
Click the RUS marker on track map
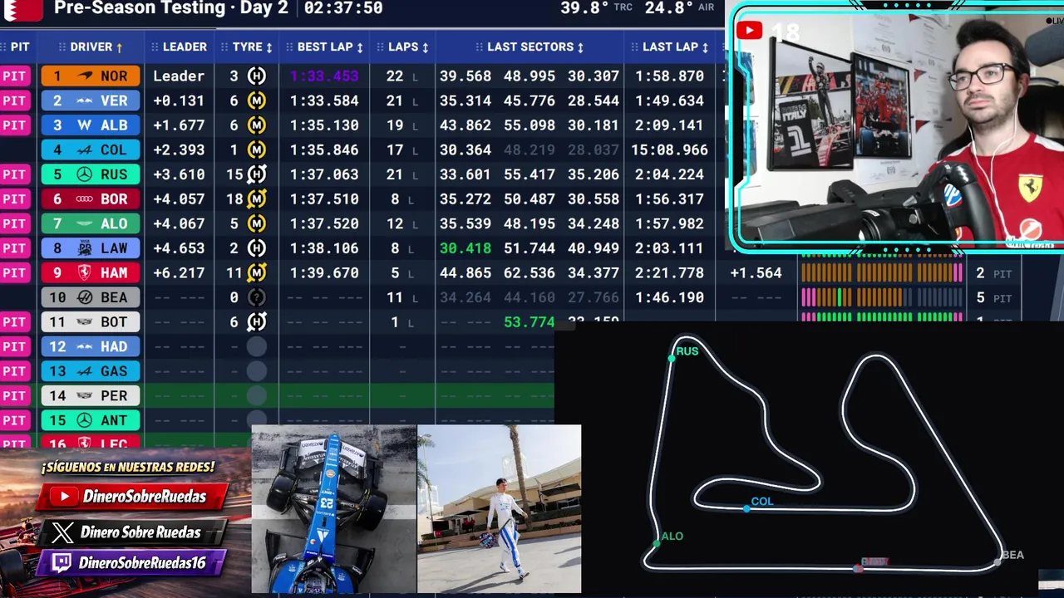[x=672, y=358]
